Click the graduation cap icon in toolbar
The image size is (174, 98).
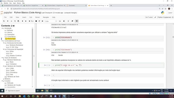point(72,21)
